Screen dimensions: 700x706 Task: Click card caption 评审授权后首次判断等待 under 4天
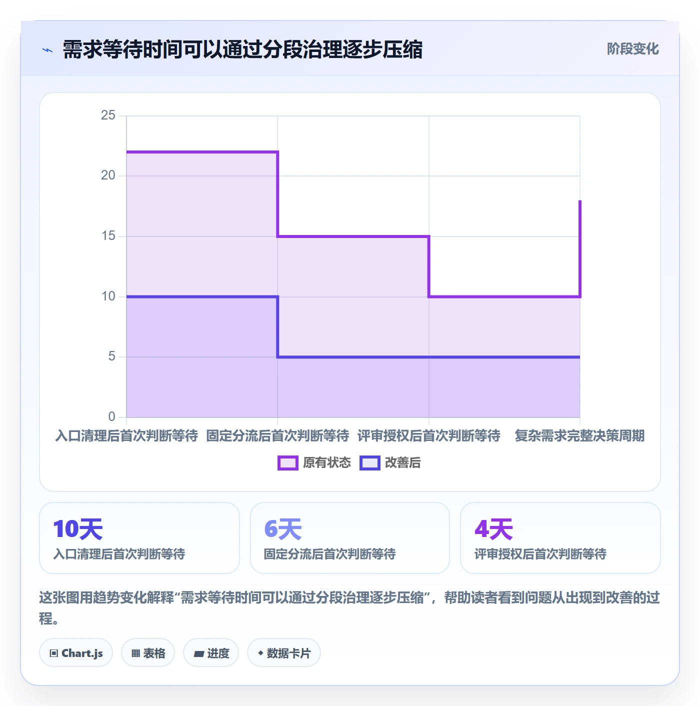coord(540,554)
